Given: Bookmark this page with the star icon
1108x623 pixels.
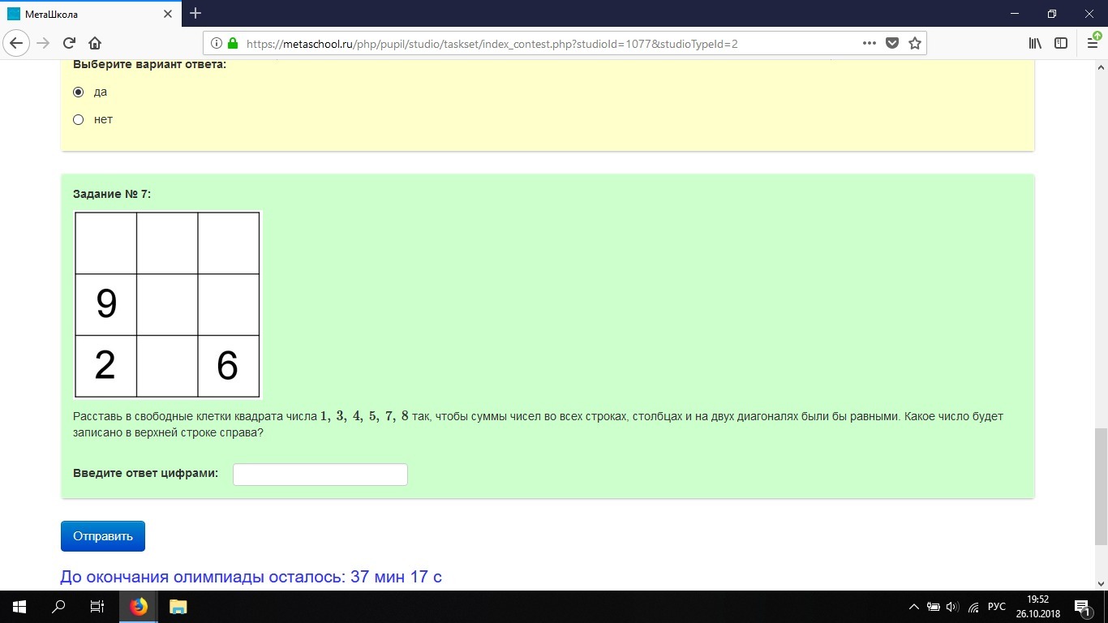Looking at the screenshot, I should [915, 44].
